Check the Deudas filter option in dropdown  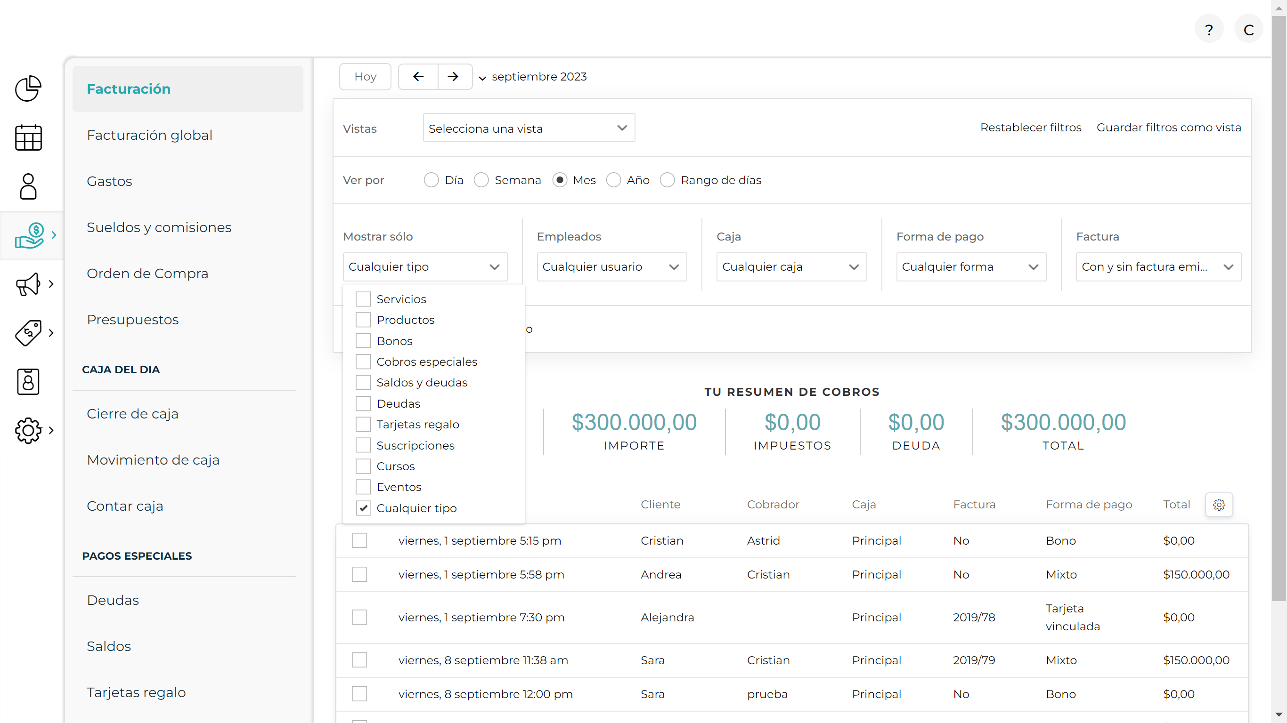363,403
